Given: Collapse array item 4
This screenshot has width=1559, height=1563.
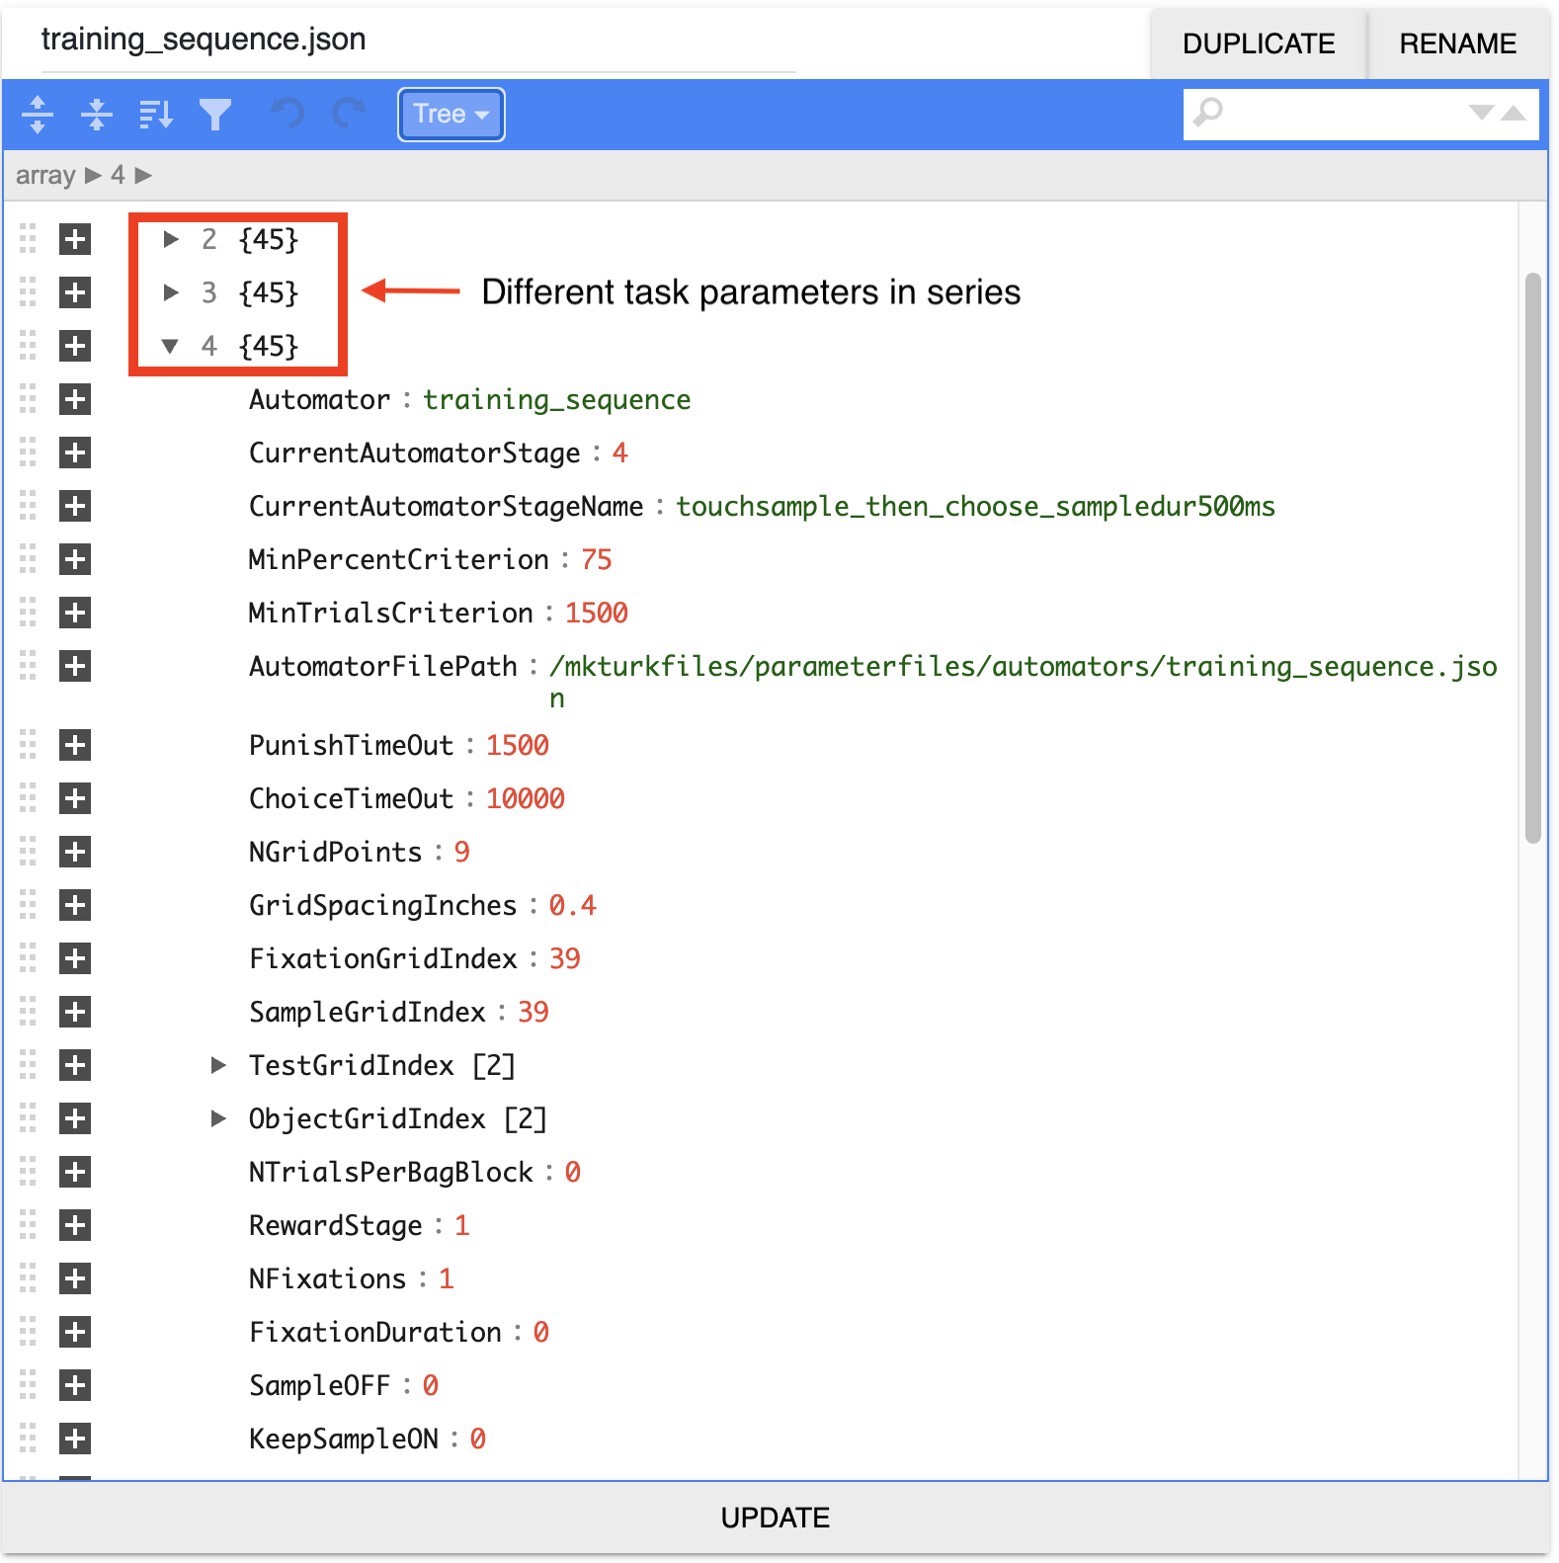Looking at the screenshot, I should coord(171,346).
